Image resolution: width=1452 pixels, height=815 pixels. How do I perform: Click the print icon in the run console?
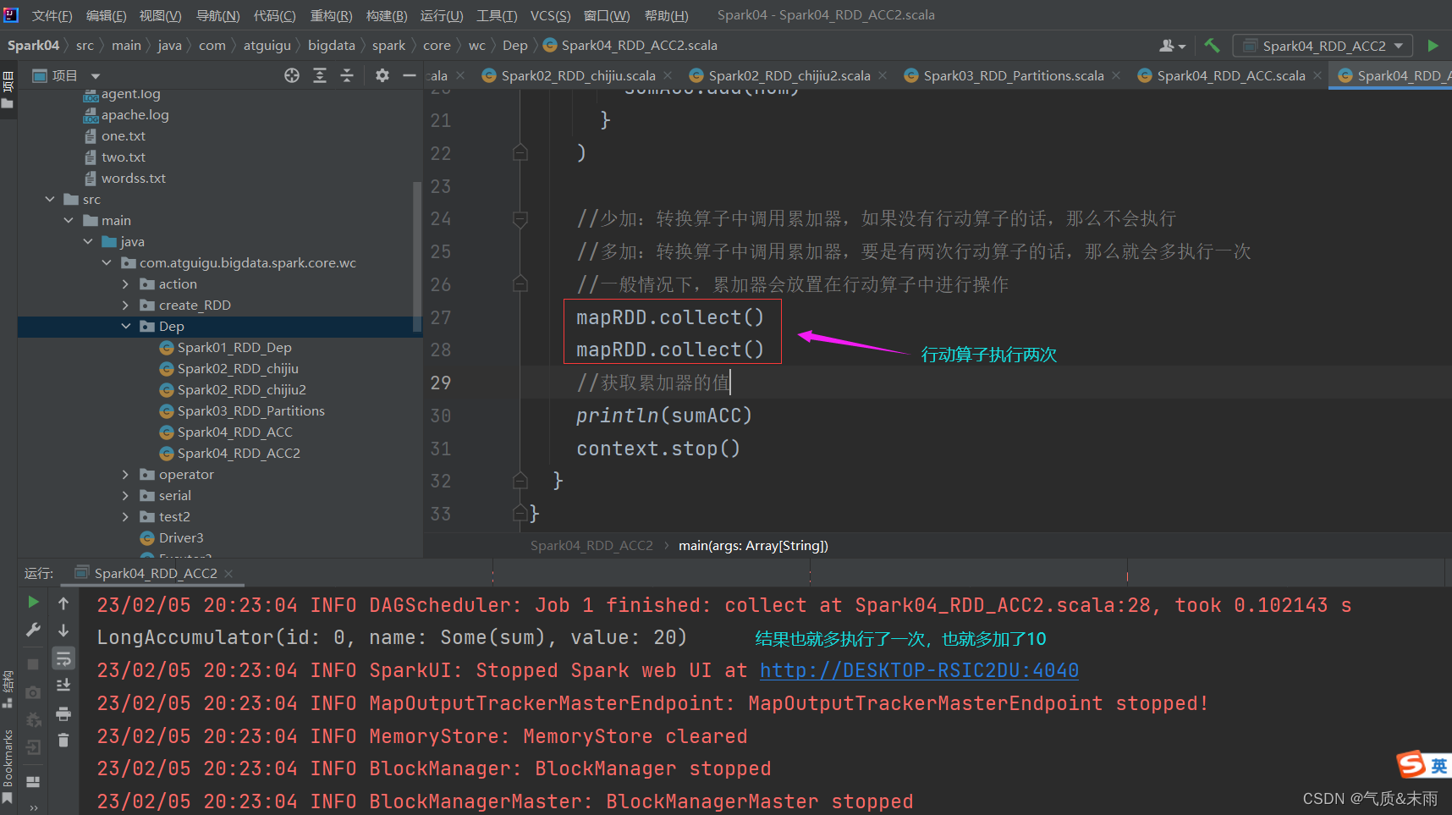click(63, 713)
